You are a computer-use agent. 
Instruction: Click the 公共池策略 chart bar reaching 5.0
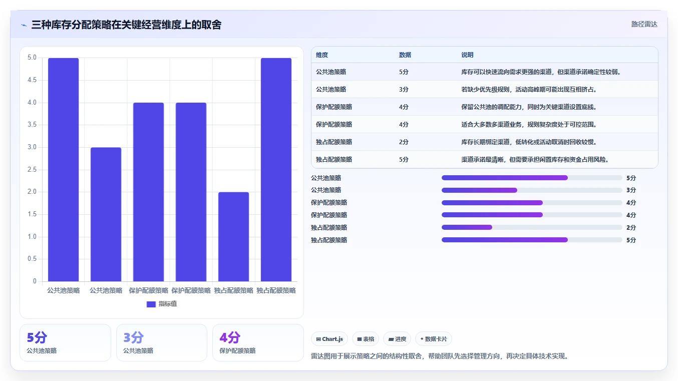point(64,170)
